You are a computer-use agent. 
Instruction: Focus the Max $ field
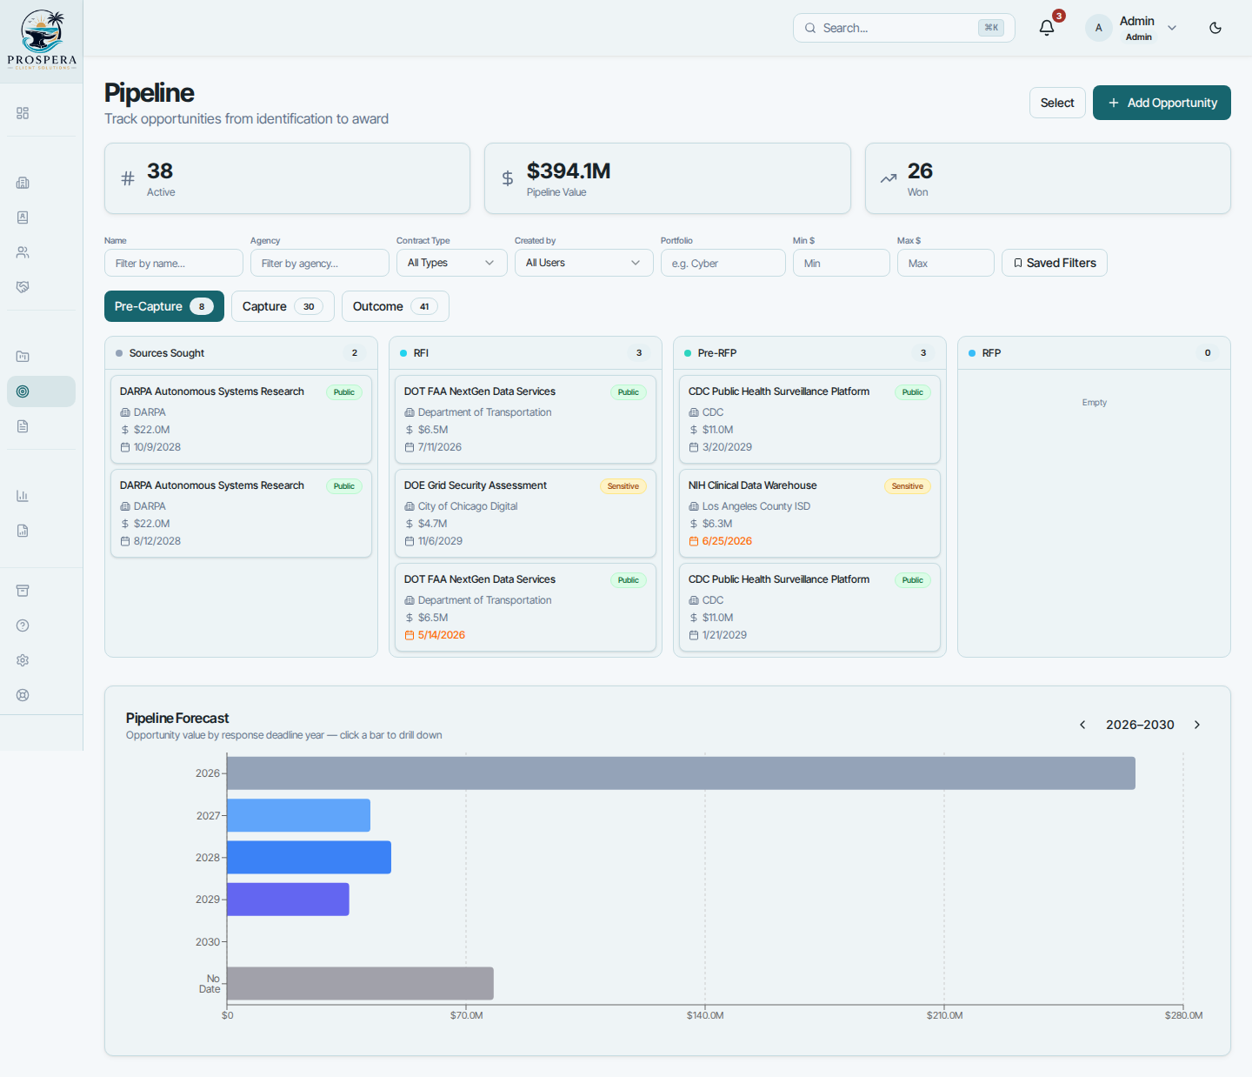pos(946,263)
